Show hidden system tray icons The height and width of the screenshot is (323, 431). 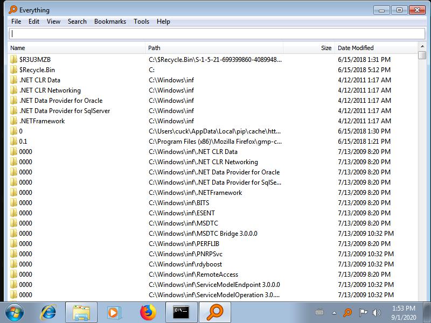pos(334,313)
